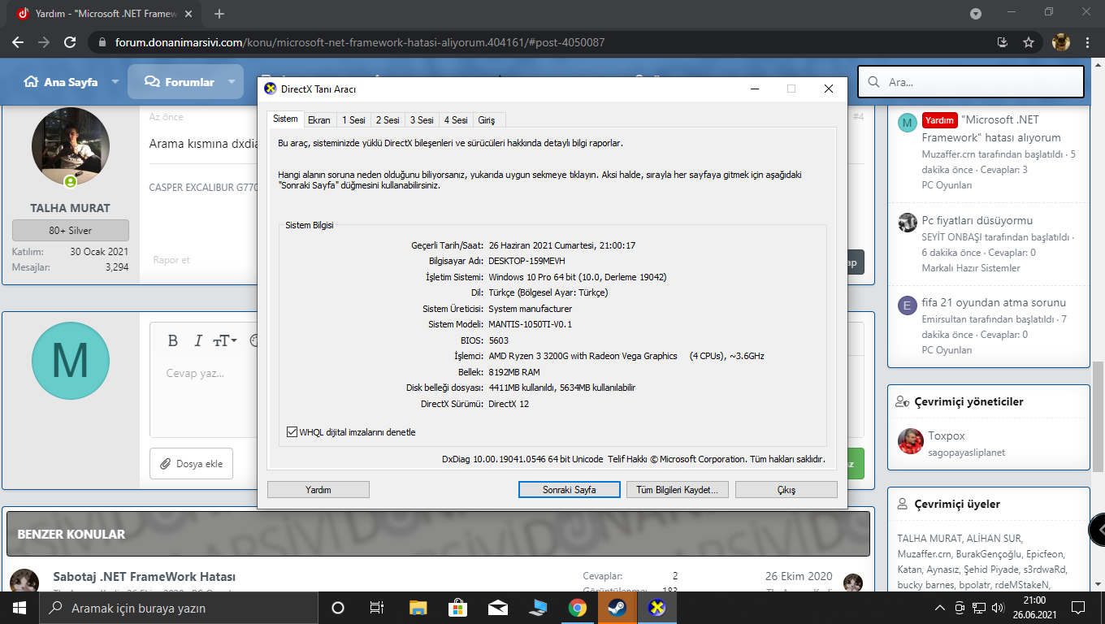Open Task View on the taskbar
1105x624 pixels.
tap(377, 608)
